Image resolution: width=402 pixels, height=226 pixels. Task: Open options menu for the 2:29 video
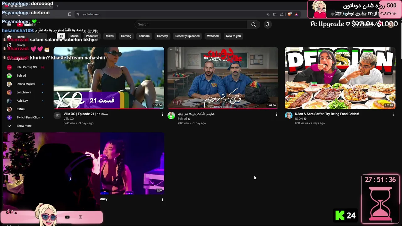[162, 199]
